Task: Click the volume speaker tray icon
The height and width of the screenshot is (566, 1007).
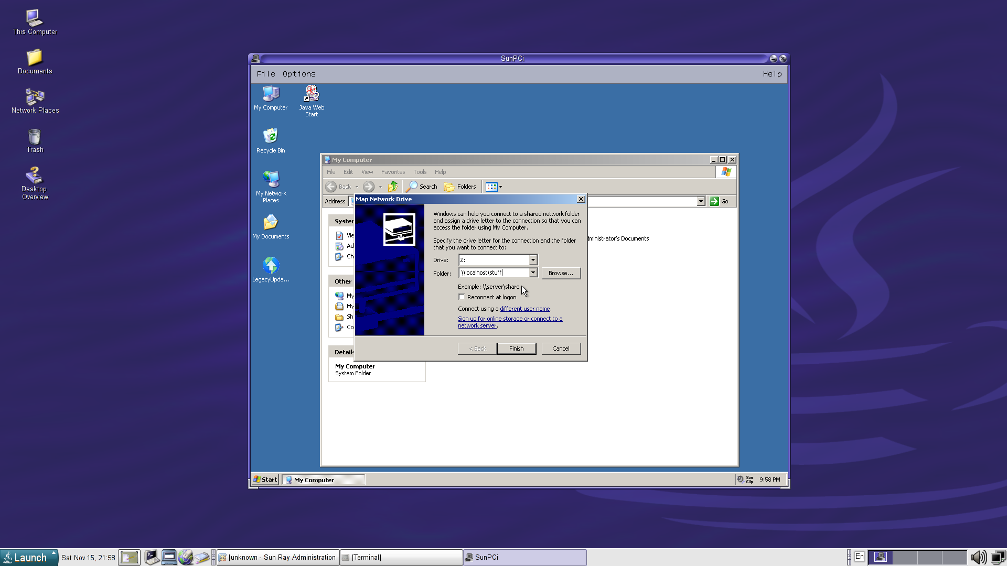Action: [x=978, y=557]
